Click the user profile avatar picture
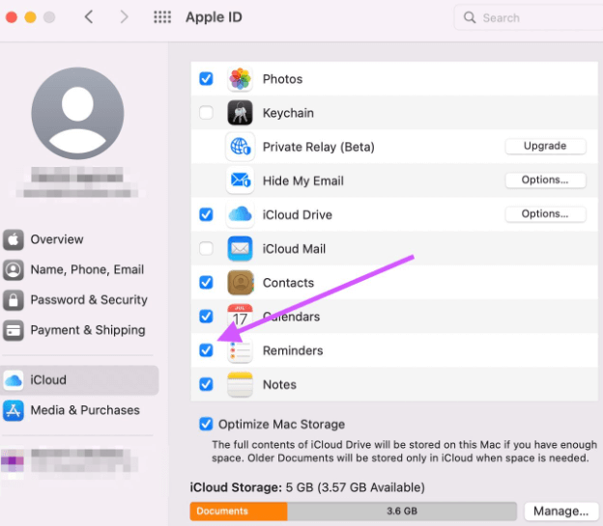Image resolution: width=603 pixels, height=526 pixels. pyautogui.click(x=77, y=113)
